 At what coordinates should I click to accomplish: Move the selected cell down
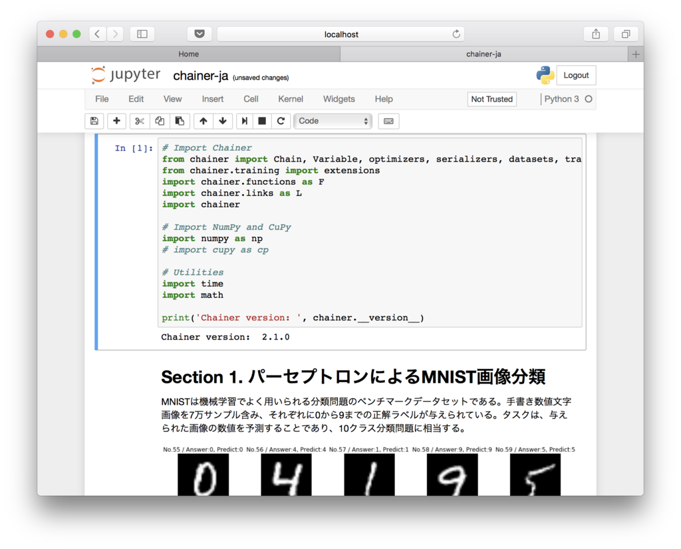223,121
